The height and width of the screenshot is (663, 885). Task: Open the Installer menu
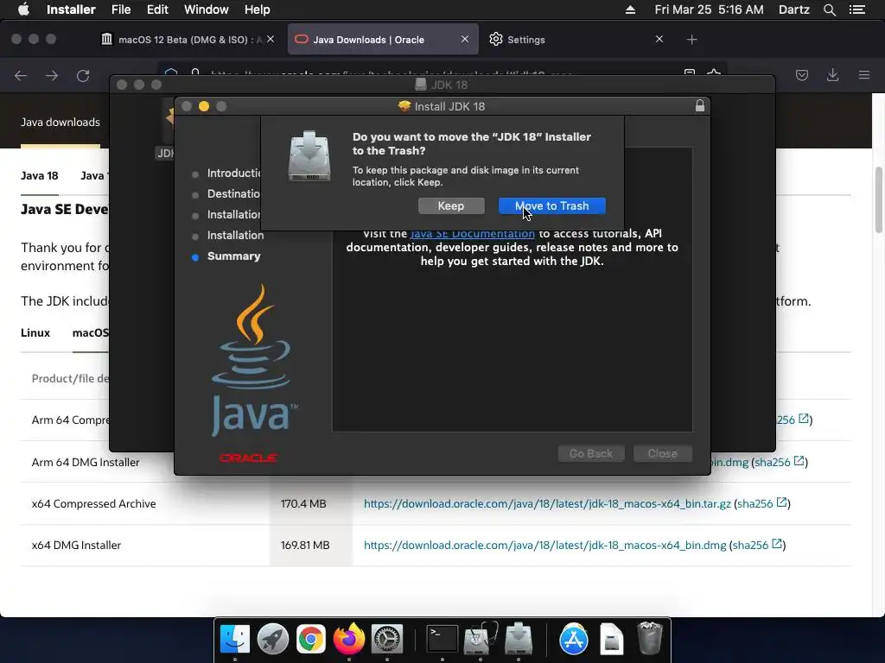point(71,9)
